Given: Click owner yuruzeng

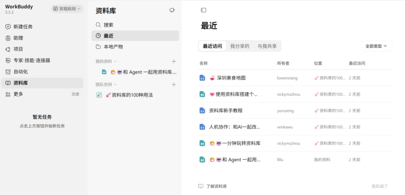Looking at the screenshot, I should 285,110.
